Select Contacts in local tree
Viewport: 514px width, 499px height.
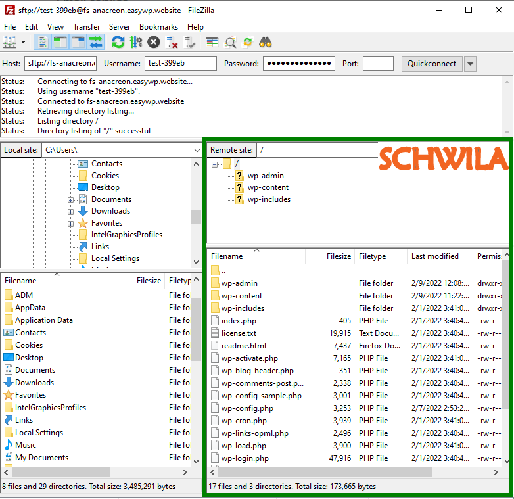(x=106, y=163)
